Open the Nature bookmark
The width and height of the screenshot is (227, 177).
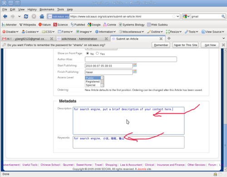(44, 25)
